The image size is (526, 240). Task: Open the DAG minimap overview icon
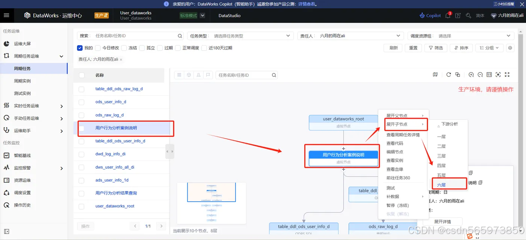coord(435,75)
